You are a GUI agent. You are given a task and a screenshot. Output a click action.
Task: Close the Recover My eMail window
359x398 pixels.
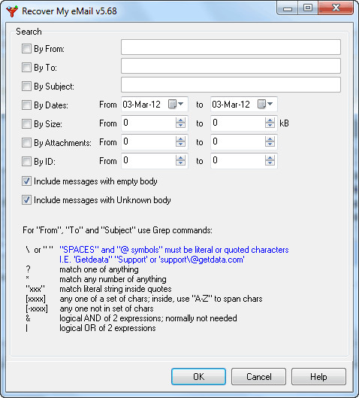pyautogui.click(x=336, y=8)
